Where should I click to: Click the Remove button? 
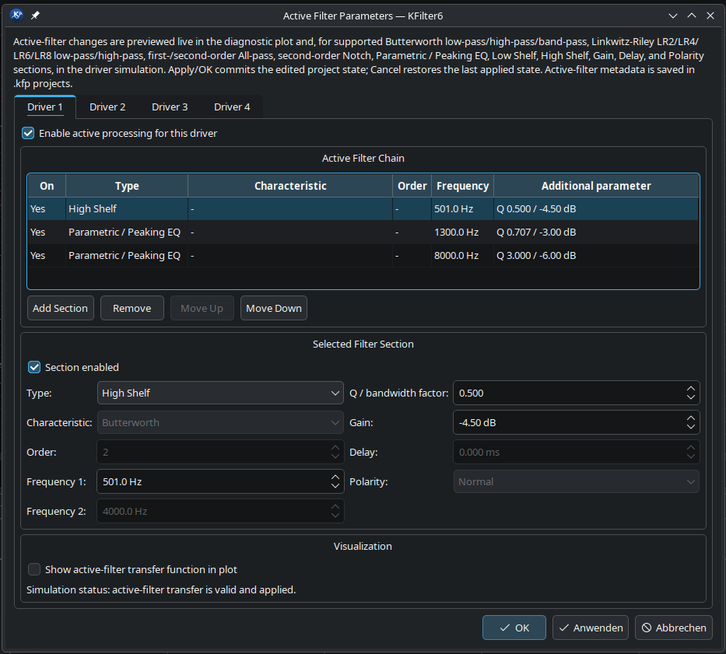(132, 308)
